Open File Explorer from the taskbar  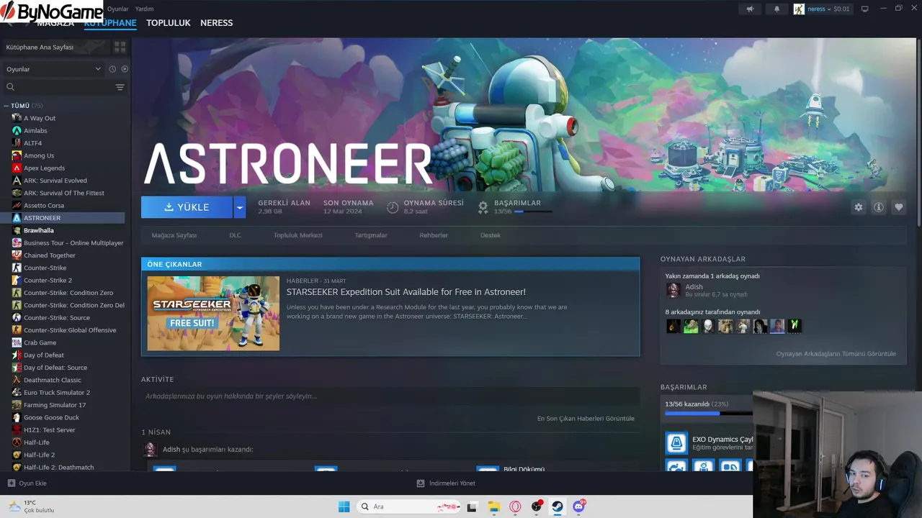click(493, 506)
